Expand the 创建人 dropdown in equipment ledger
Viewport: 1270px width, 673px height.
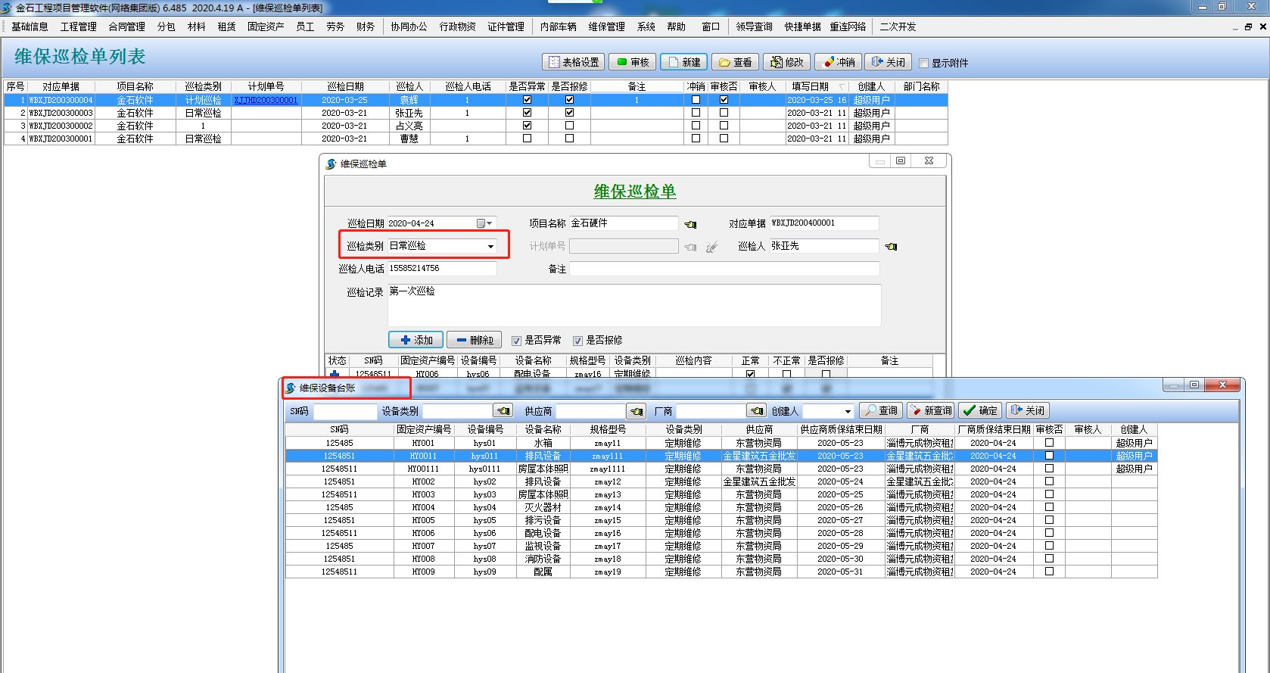tap(847, 411)
